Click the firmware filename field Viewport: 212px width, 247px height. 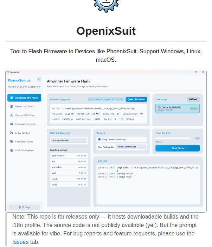coord(106,99)
